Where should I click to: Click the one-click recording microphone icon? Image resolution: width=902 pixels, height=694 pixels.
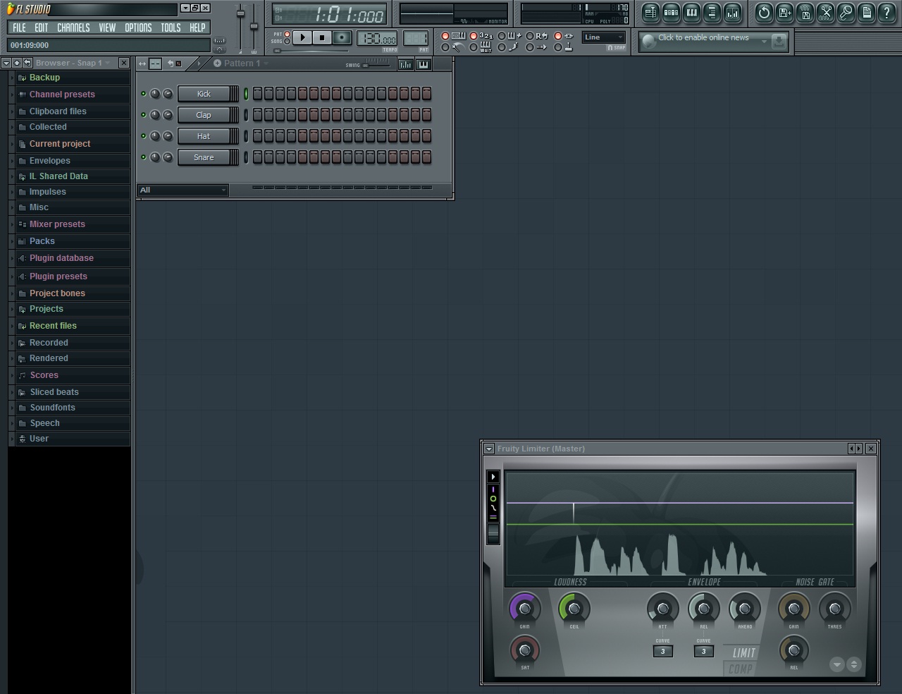coord(846,12)
